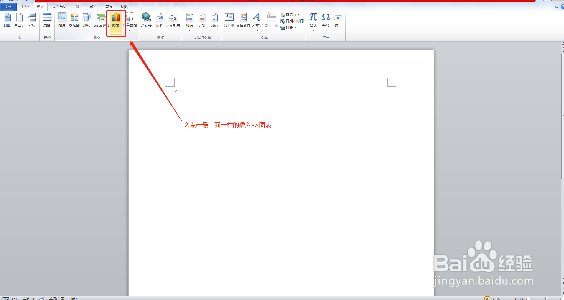Click the proofing check icon in status bar
The height and width of the screenshot is (300, 564).
42,298
